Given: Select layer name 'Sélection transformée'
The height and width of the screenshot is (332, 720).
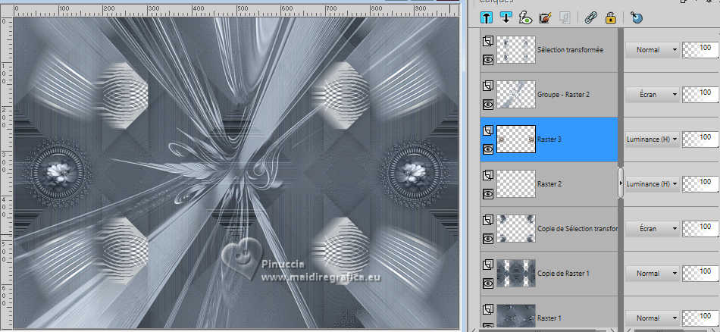Looking at the screenshot, I should click(x=570, y=49).
